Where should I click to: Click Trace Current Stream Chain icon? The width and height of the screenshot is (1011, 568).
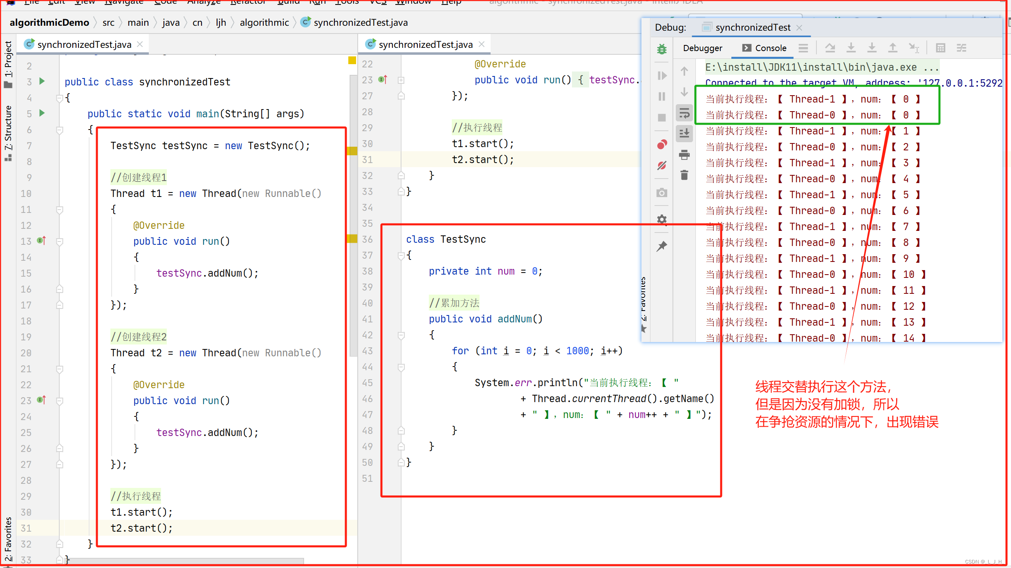coord(962,48)
